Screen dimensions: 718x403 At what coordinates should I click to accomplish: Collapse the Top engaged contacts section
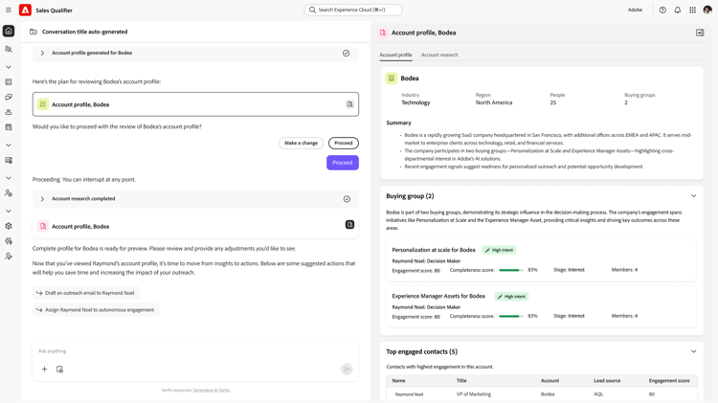(x=694, y=351)
